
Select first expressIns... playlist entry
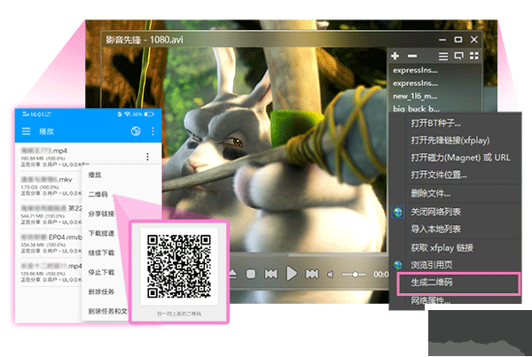pyautogui.click(x=415, y=70)
